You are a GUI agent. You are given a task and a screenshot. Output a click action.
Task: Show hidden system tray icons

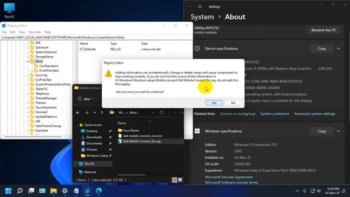pos(297,191)
